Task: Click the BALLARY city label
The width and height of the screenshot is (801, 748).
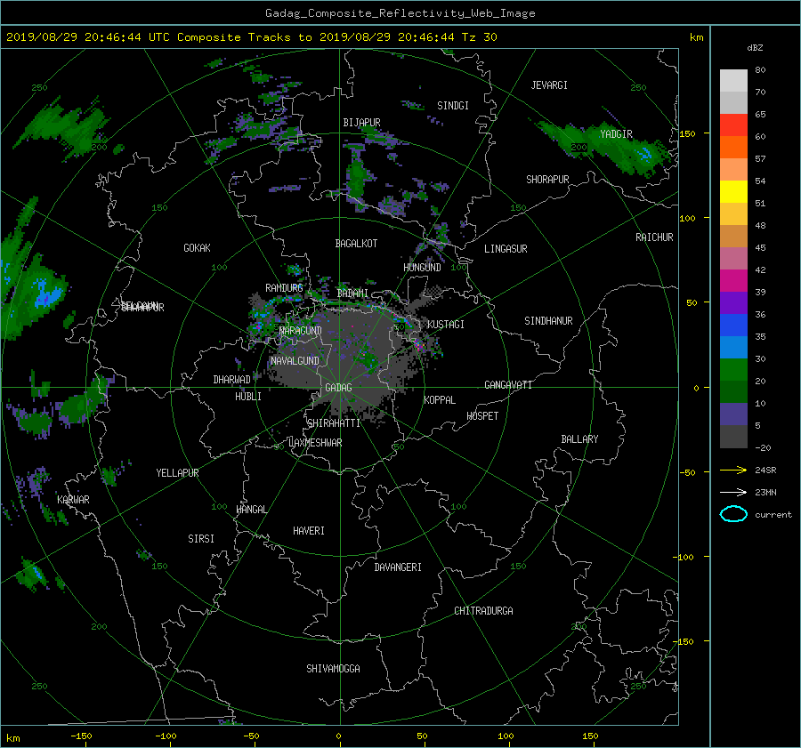Action: tap(579, 439)
